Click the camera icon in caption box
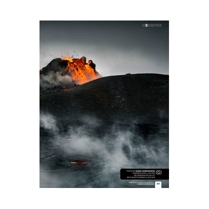The image size is (209, 209). [x=158, y=172]
